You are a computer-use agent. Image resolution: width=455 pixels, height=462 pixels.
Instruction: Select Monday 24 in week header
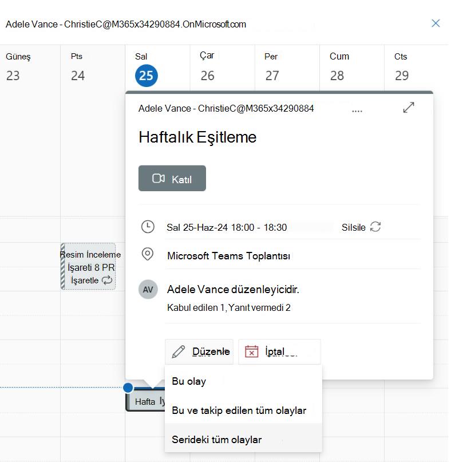click(78, 76)
